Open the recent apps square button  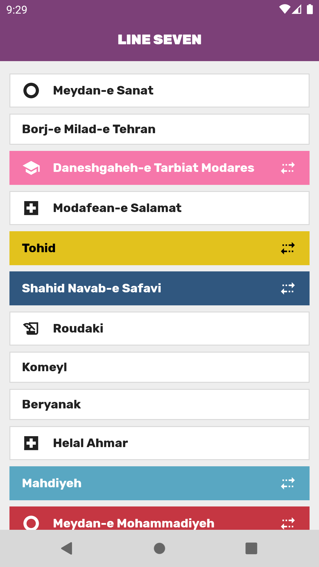(x=251, y=548)
